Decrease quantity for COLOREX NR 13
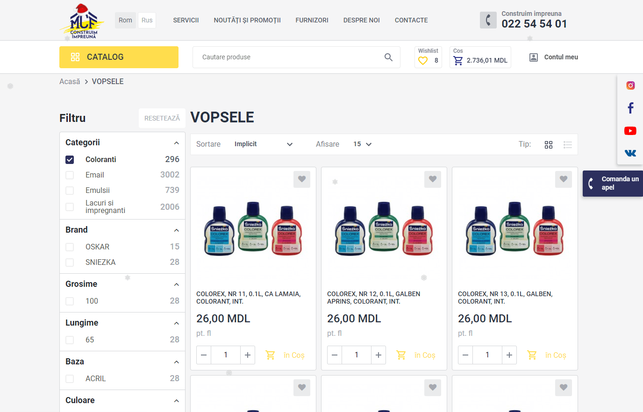643x412 pixels. point(465,355)
